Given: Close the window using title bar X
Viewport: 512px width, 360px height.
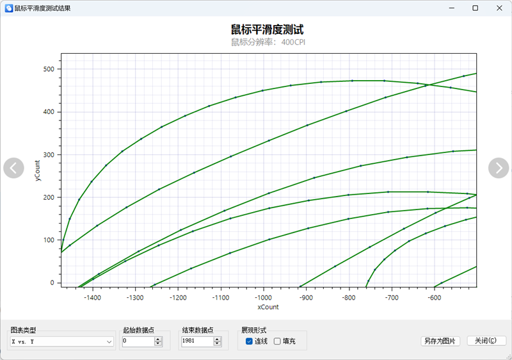Looking at the screenshot, I should click(x=498, y=8).
